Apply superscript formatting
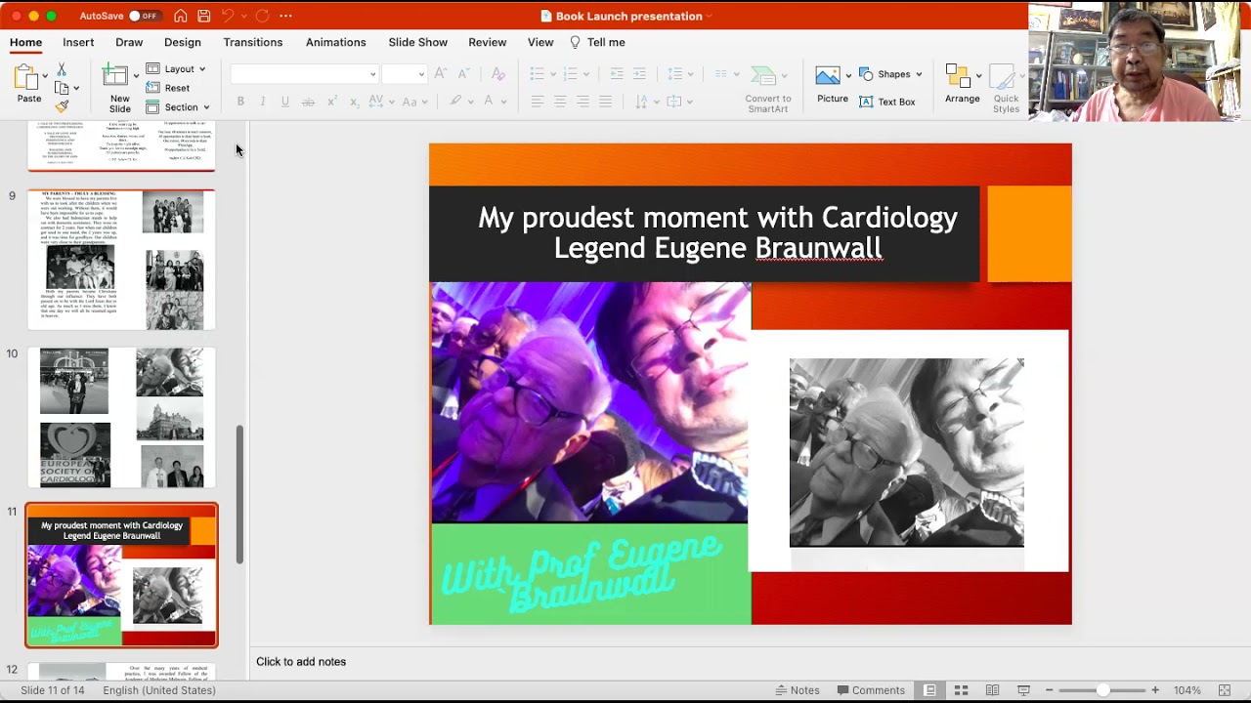This screenshot has height=703, width=1251. click(332, 102)
